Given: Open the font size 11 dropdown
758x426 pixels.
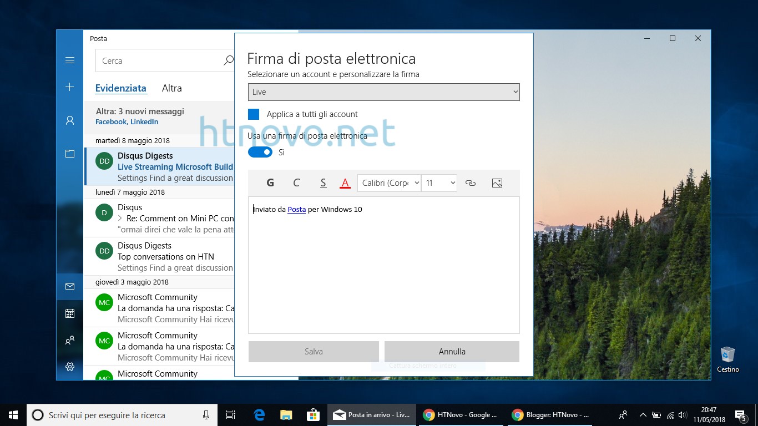Looking at the screenshot, I should pyautogui.click(x=439, y=182).
